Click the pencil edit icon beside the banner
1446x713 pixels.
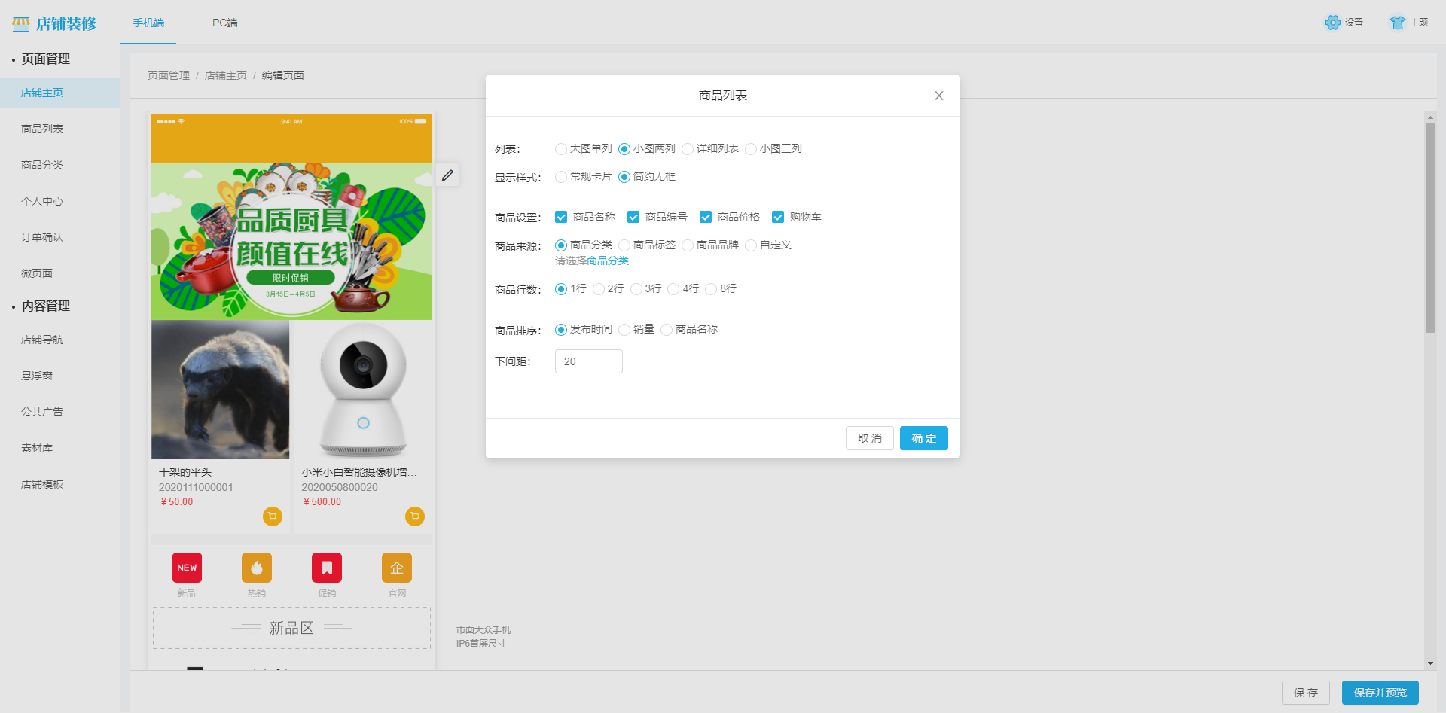[x=447, y=175]
